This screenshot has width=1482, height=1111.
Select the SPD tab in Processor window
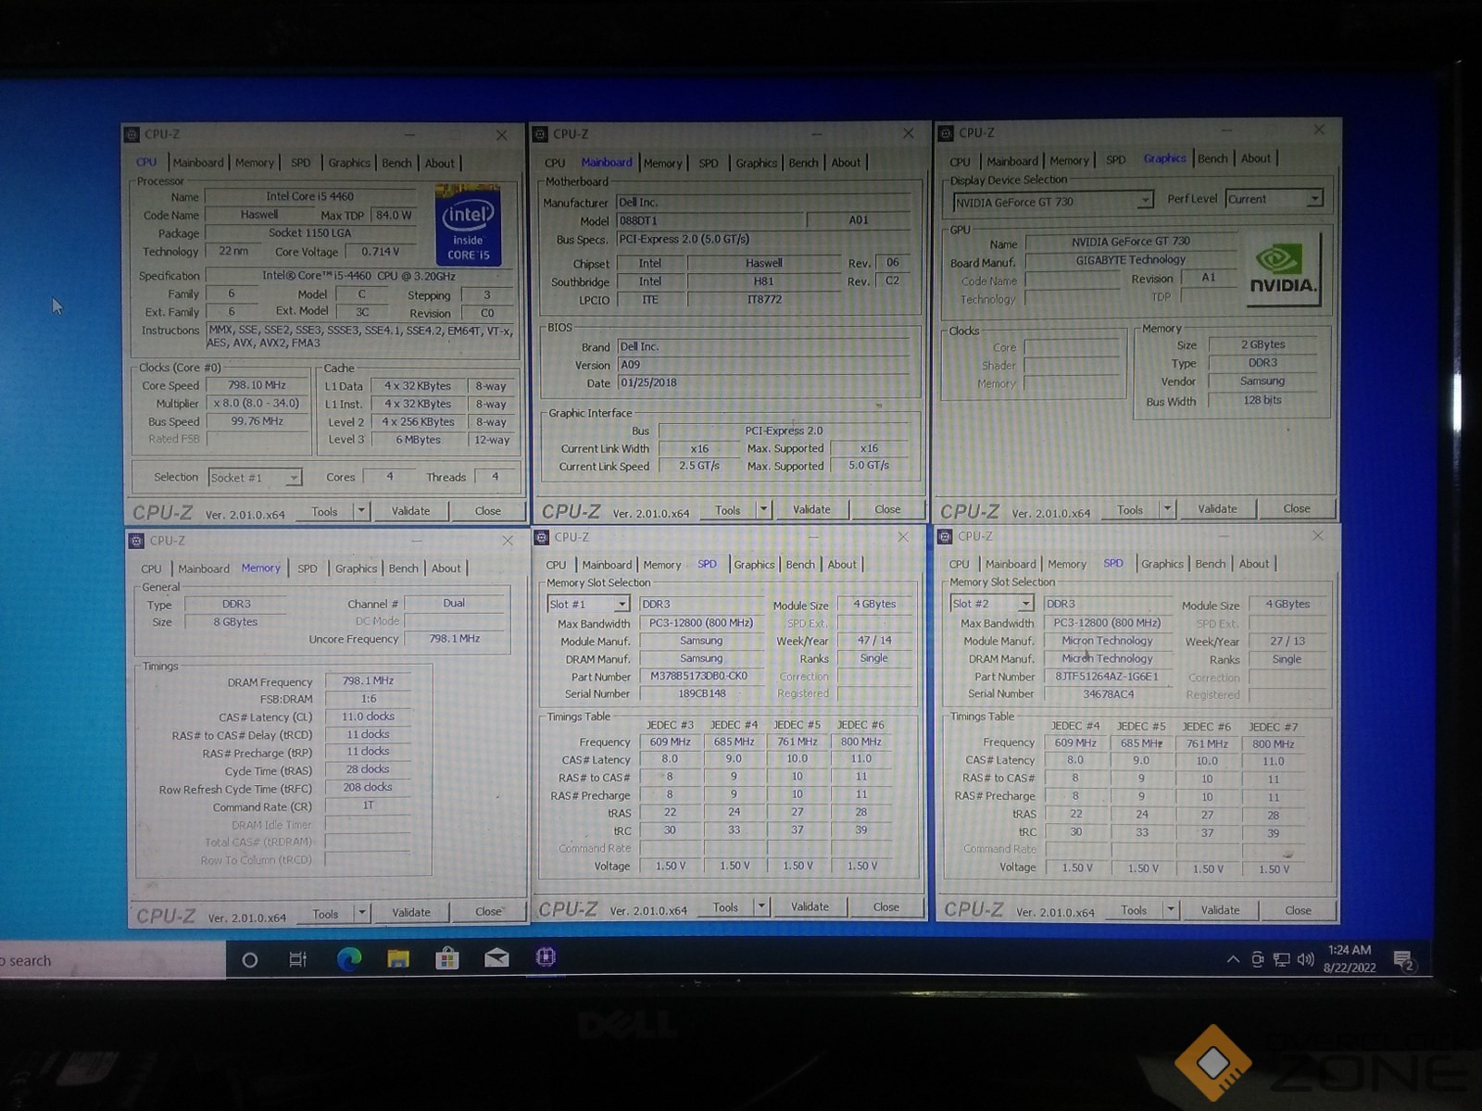point(301,163)
